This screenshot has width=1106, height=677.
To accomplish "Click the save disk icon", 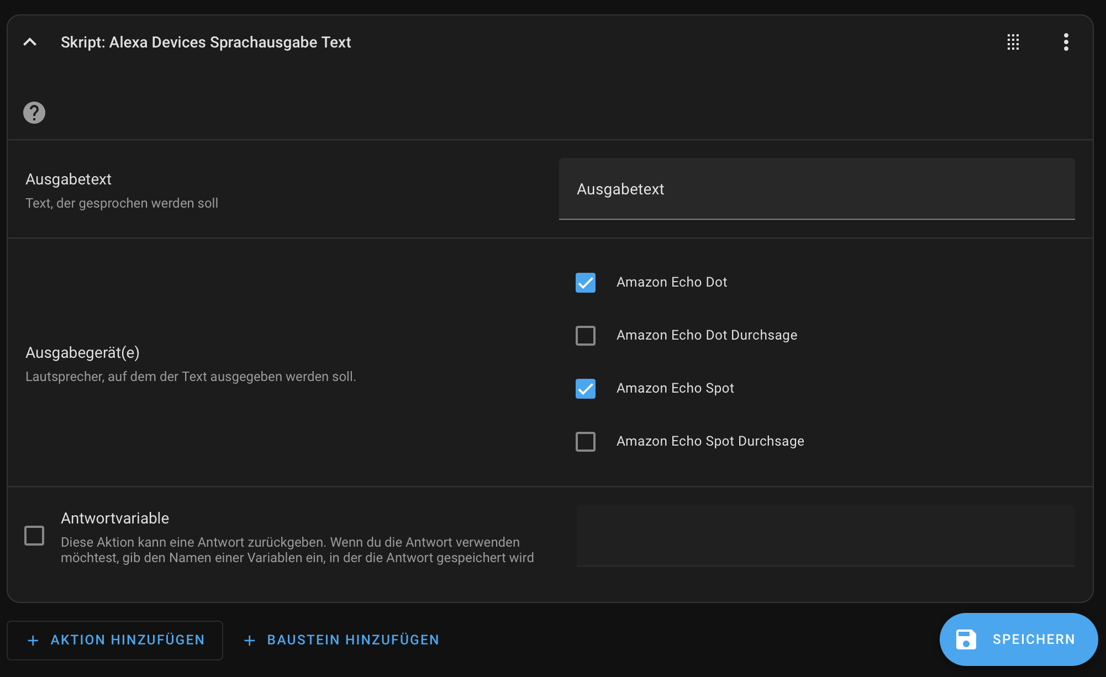I will click(966, 639).
